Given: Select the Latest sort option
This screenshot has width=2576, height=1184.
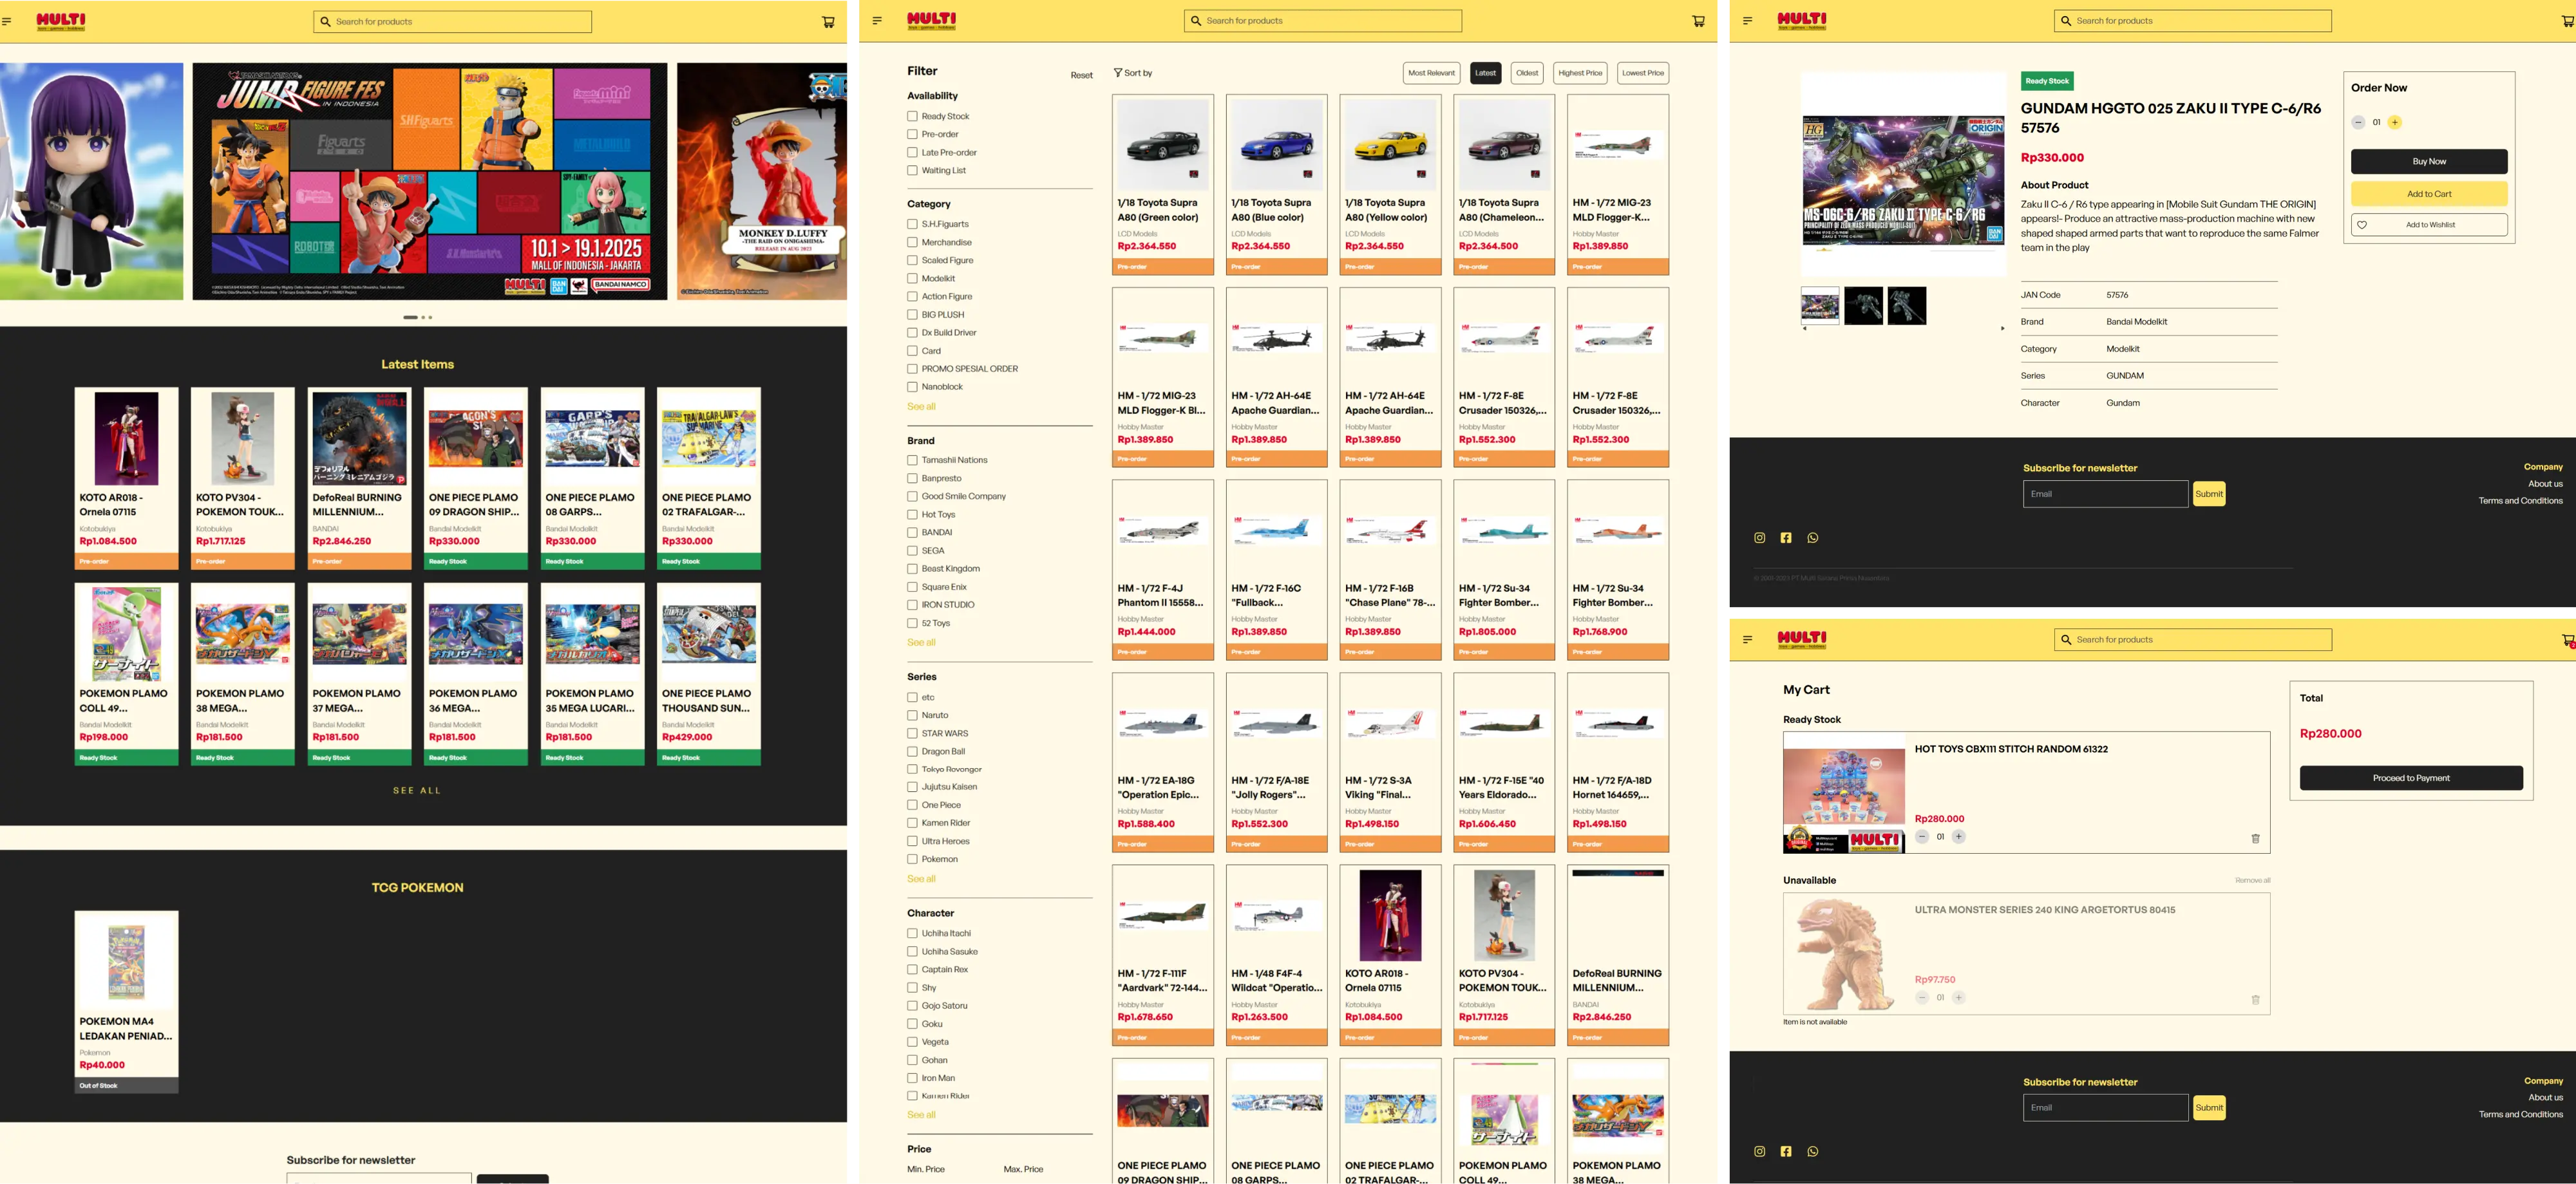Looking at the screenshot, I should 1485,73.
